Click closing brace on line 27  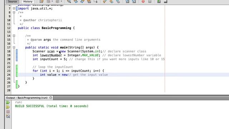tap(19, 86)
